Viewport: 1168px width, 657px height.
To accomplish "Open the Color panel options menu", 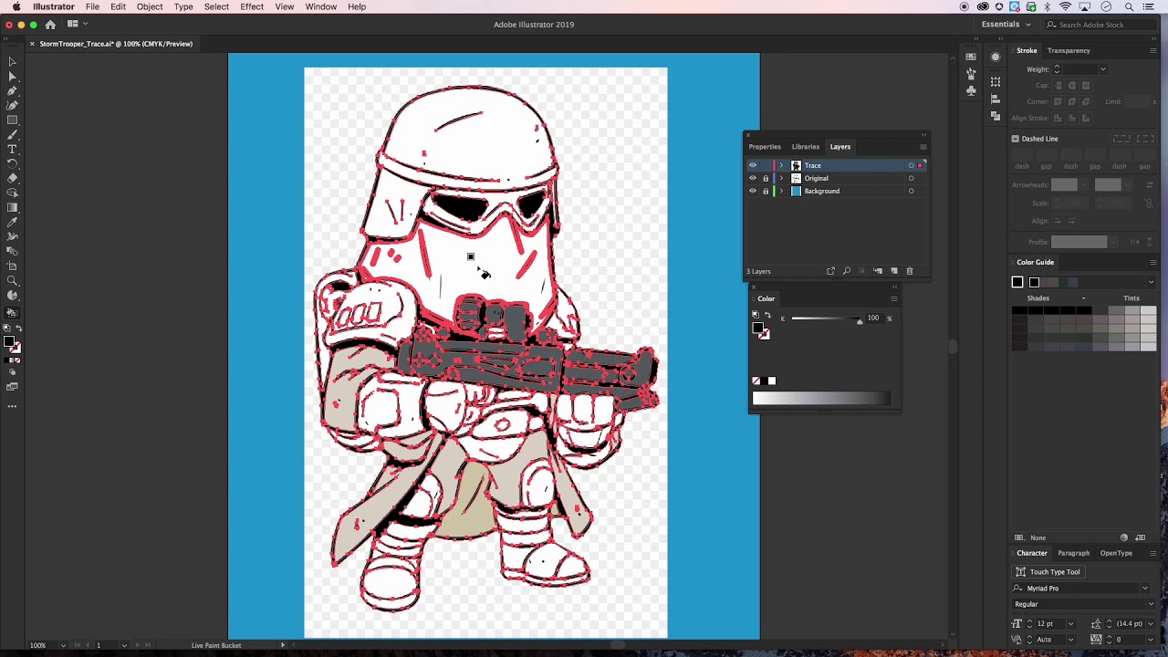I will (x=893, y=298).
